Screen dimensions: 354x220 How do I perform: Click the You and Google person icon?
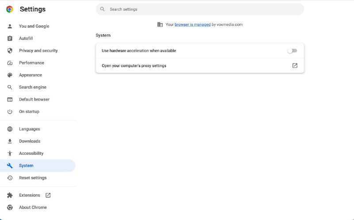(x=10, y=26)
